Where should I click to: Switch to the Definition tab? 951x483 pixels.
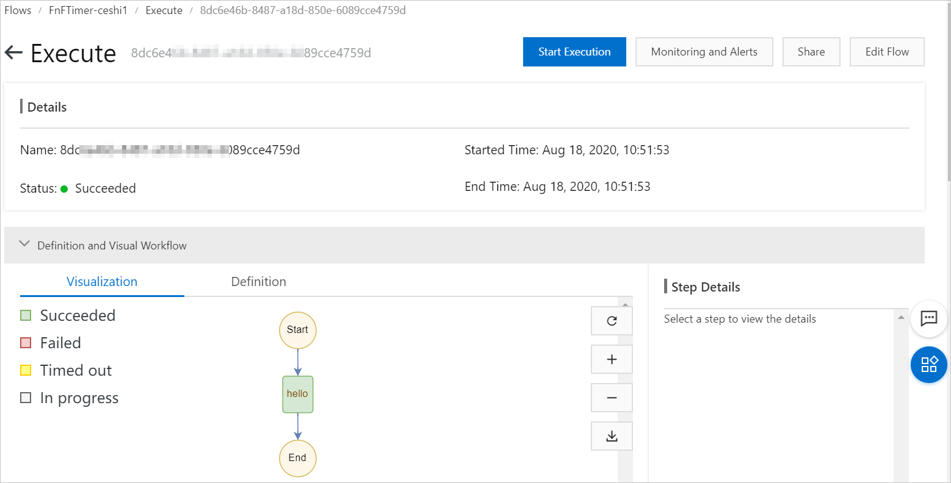pyautogui.click(x=258, y=282)
